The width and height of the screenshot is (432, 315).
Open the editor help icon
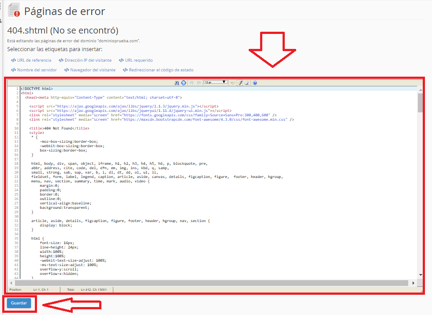(x=255, y=83)
